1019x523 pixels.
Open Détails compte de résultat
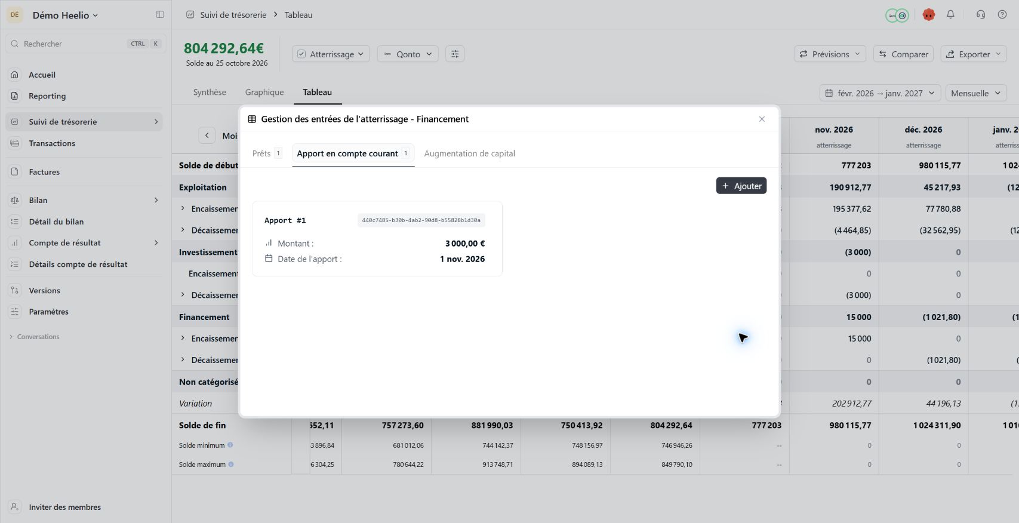pyautogui.click(x=84, y=264)
